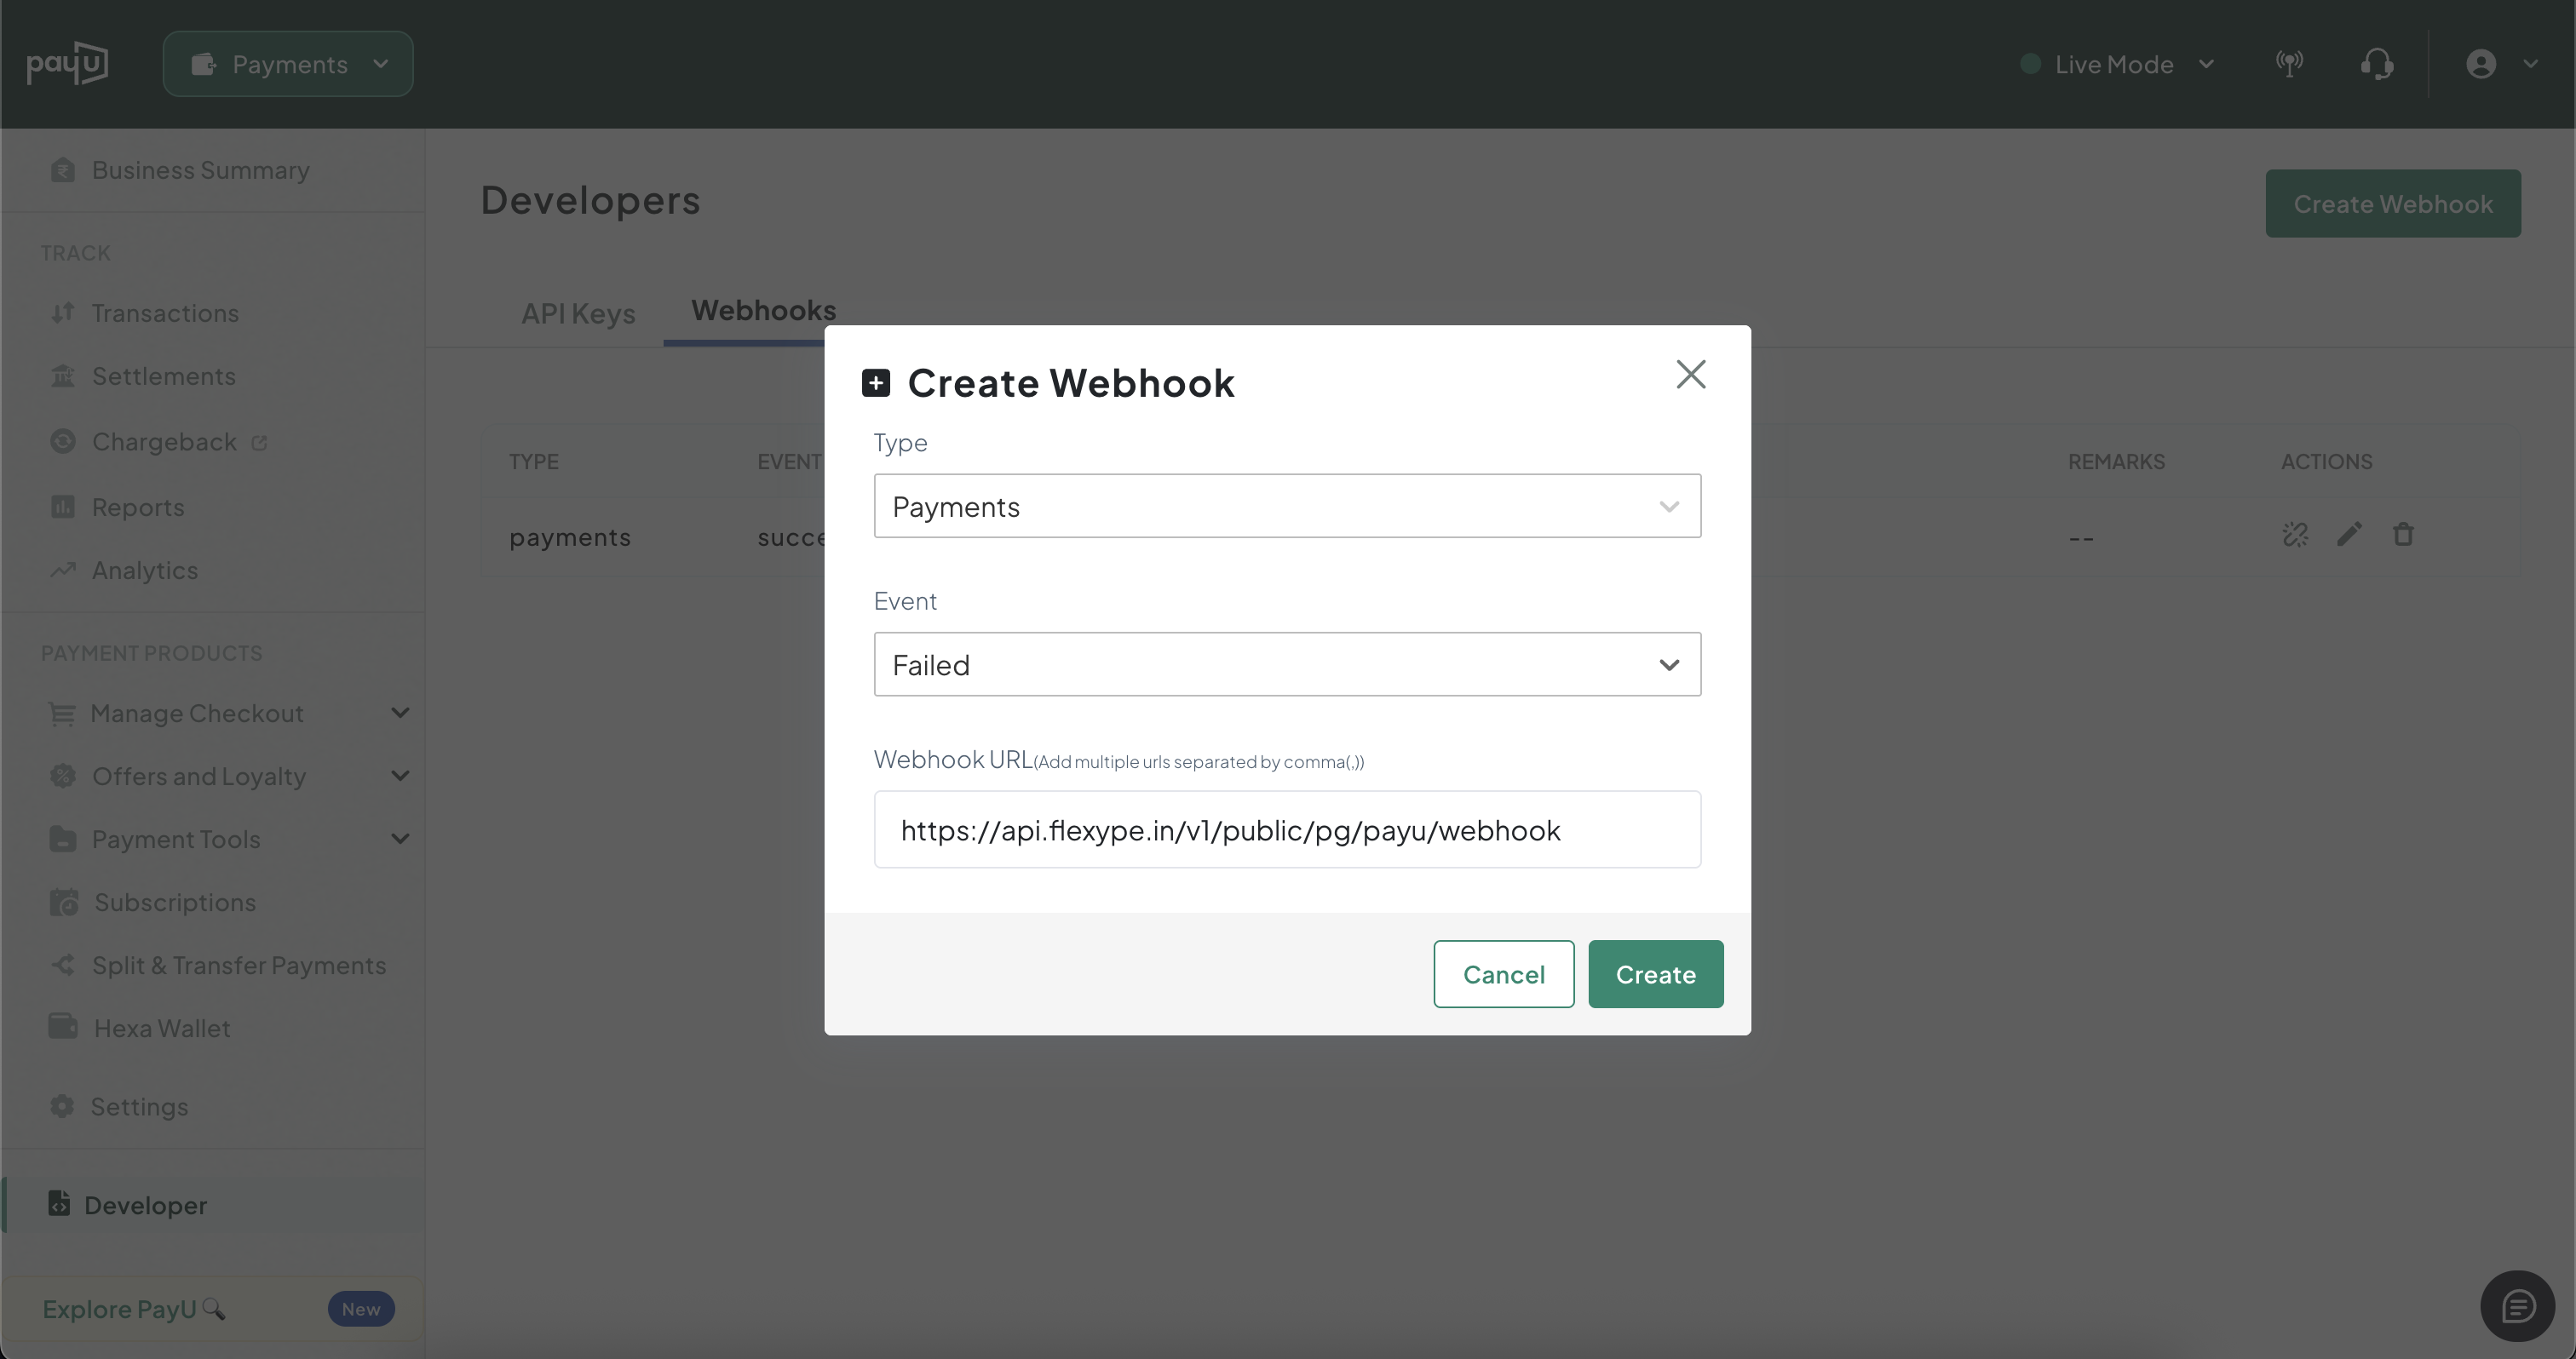Open the Event dropdown showing Failed
Viewport: 2576px width, 1359px height.
pos(1286,664)
